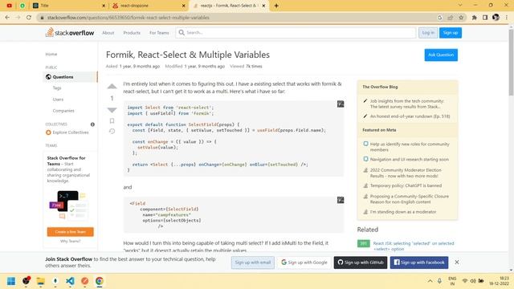Click the Log in button
Image resolution: width=514 pixels, height=289 pixels.
[428, 33]
